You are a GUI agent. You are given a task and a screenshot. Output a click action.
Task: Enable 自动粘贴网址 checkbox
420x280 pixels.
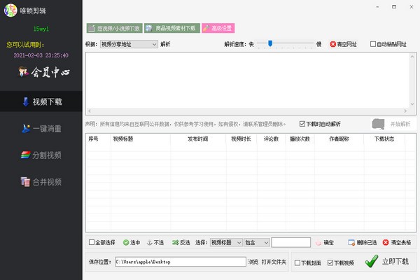coord(374,43)
